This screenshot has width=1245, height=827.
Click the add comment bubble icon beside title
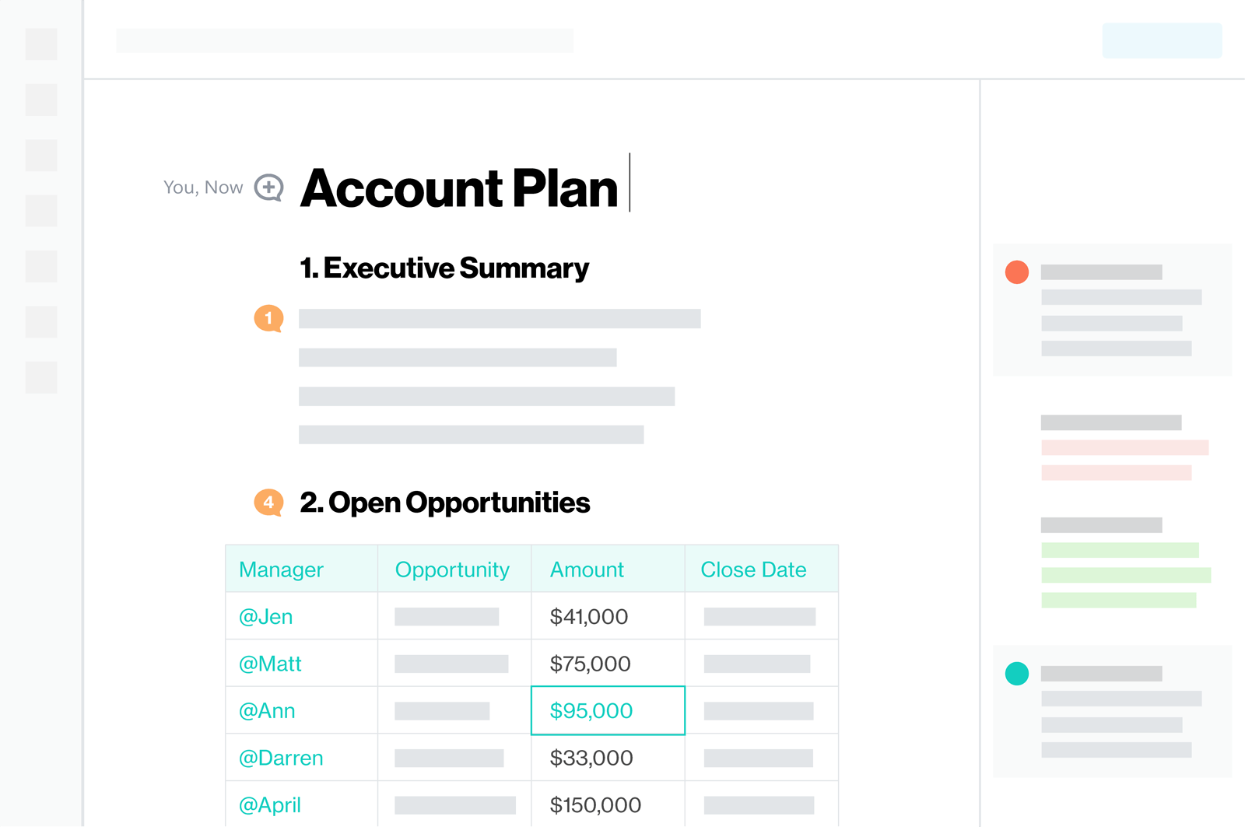268,187
